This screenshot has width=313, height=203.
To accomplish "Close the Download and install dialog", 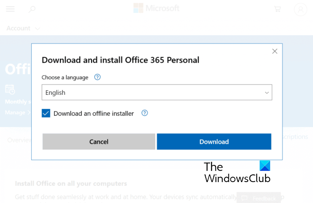I will (x=275, y=51).
